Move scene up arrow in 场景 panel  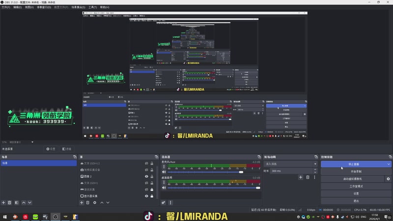pos(24,202)
